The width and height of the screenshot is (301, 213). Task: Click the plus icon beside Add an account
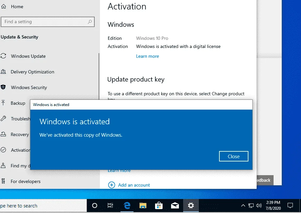click(112, 185)
